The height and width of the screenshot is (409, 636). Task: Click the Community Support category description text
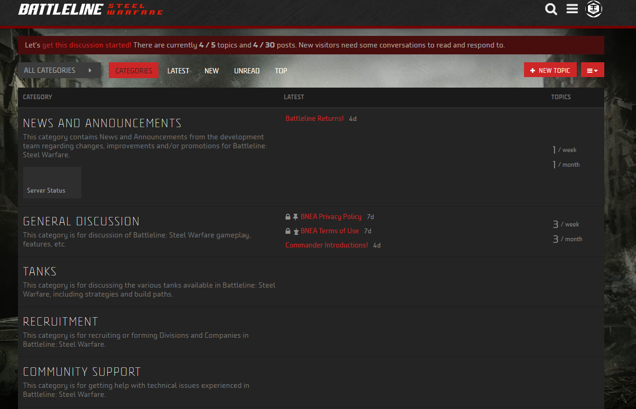pyautogui.click(x=136, y=390)
